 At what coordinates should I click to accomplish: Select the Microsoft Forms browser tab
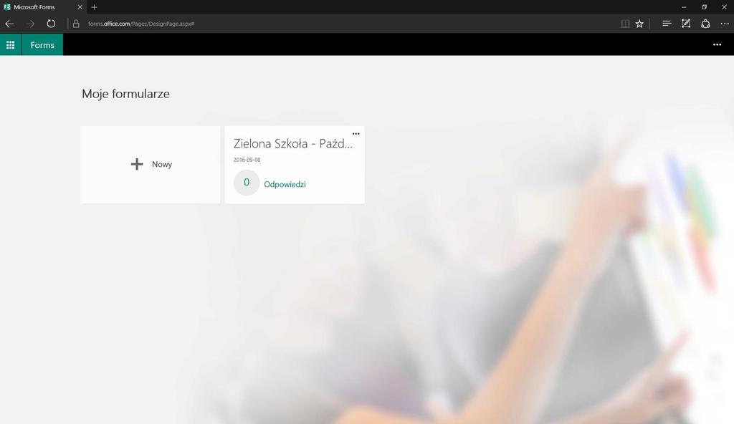[x=42, y=7]
